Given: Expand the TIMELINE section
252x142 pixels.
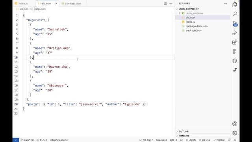Looking at the screenshot, I should pos(184,136).
